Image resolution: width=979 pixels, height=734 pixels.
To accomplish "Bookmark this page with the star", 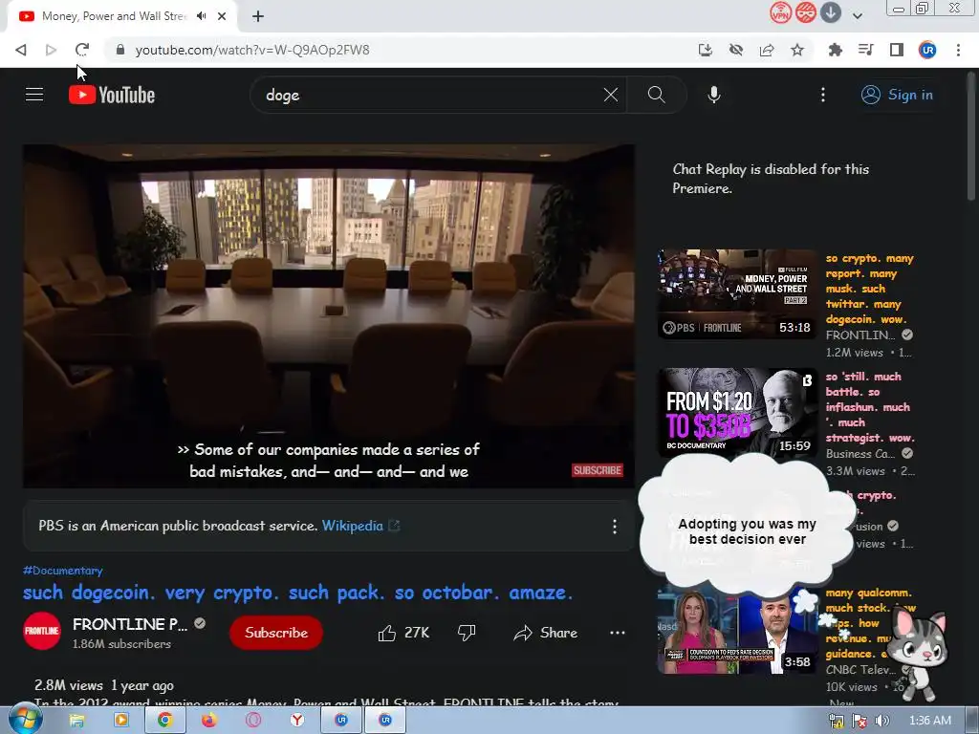I will 797,50.
